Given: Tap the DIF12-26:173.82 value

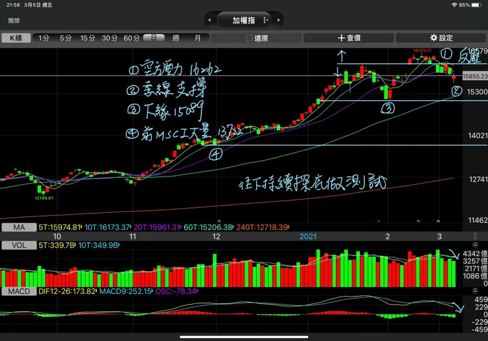Looking at the screenshot, I should [x=67, y=292].
